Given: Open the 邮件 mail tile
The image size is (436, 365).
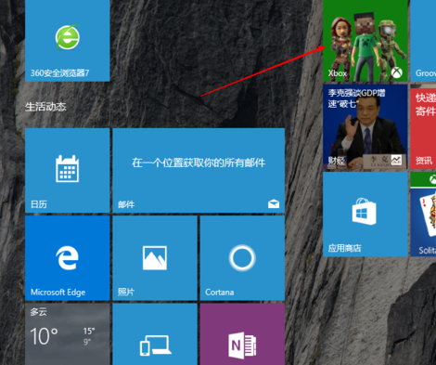Looking at the screenshot, I should (x=199, y=171).
